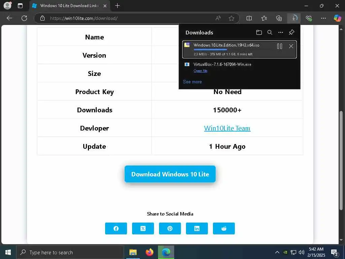The height and width of the screenshot is (259, 345).
Task: Click Download Windows 10 Lite button
Action: (170, 174)
